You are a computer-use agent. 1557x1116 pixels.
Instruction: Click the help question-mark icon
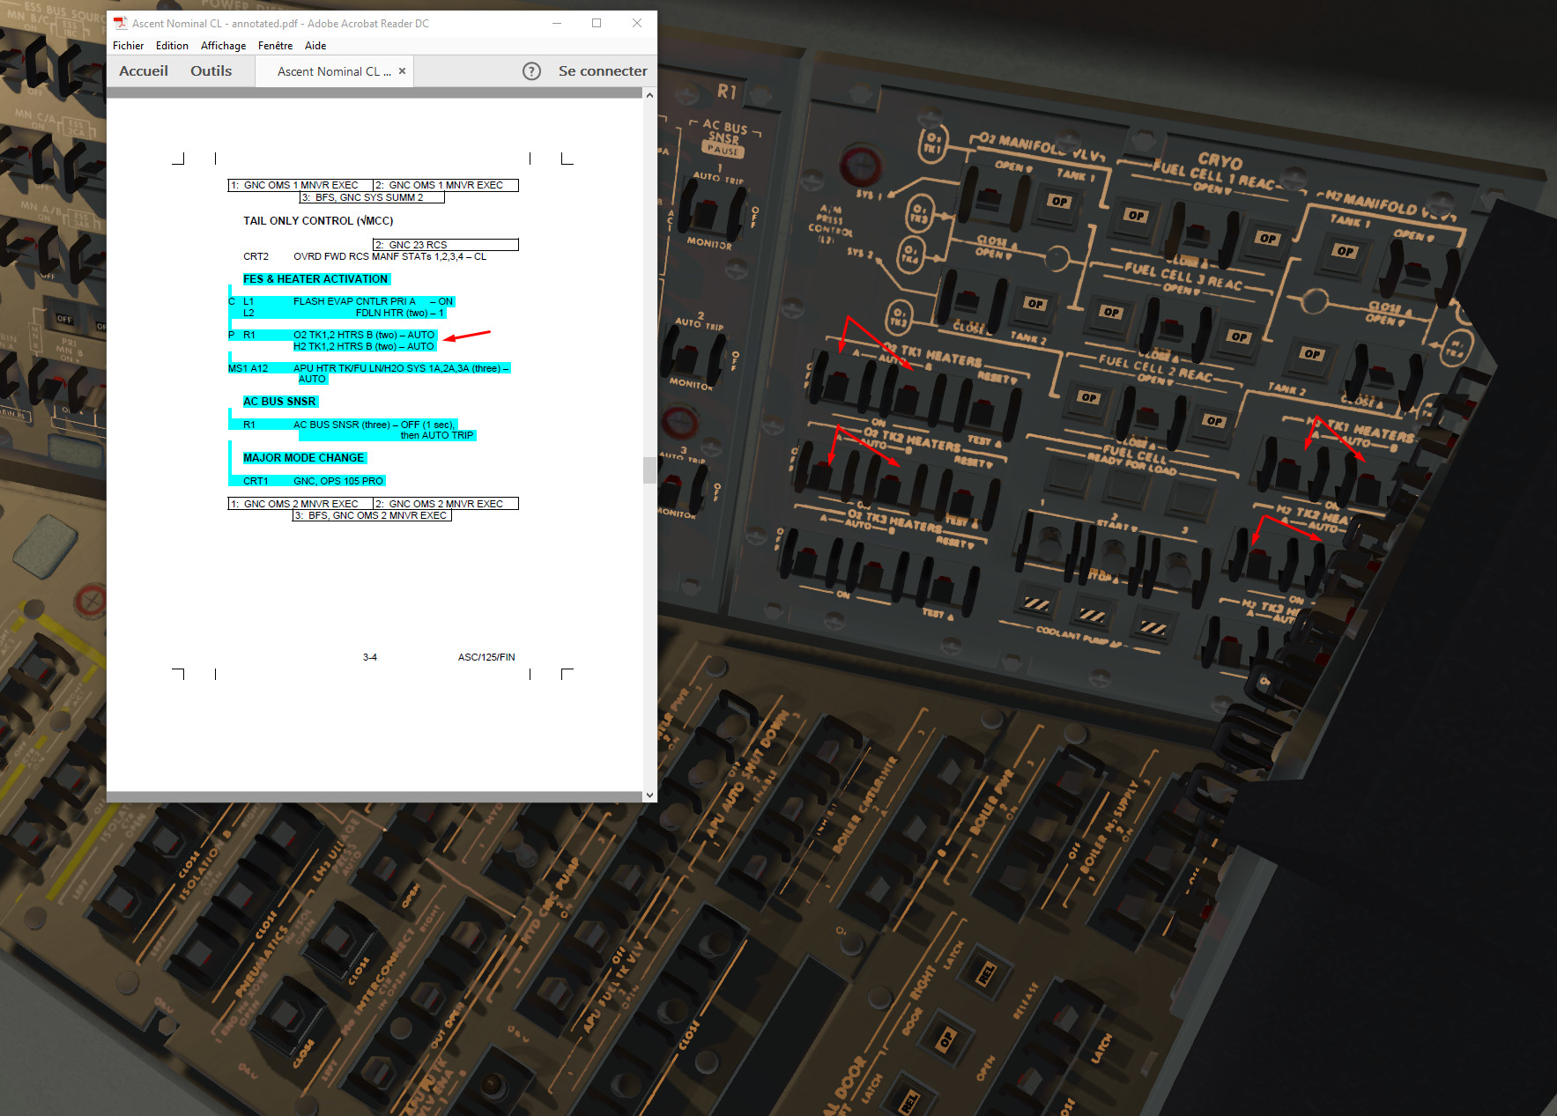(531, 71)
